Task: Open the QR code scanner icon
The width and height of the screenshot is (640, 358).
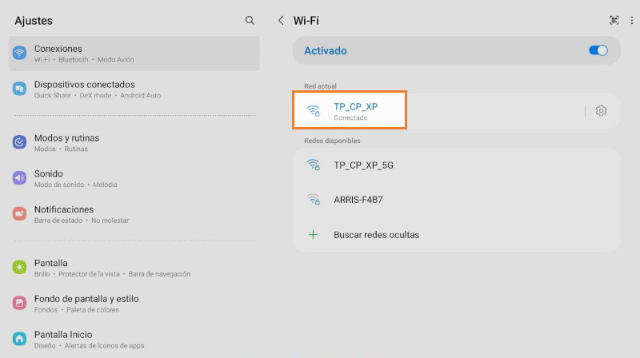Action: point(614,21)
